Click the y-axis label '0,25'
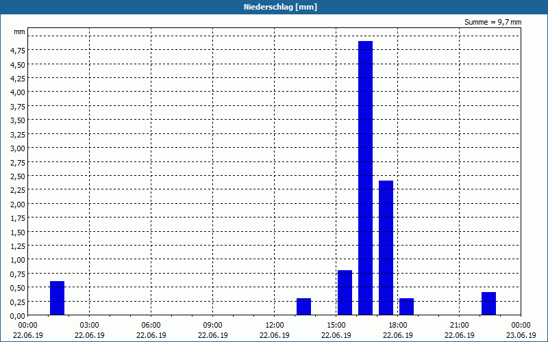Image resolution: width=548 pixels, height=342 pixels. click(x=18, y=302)
